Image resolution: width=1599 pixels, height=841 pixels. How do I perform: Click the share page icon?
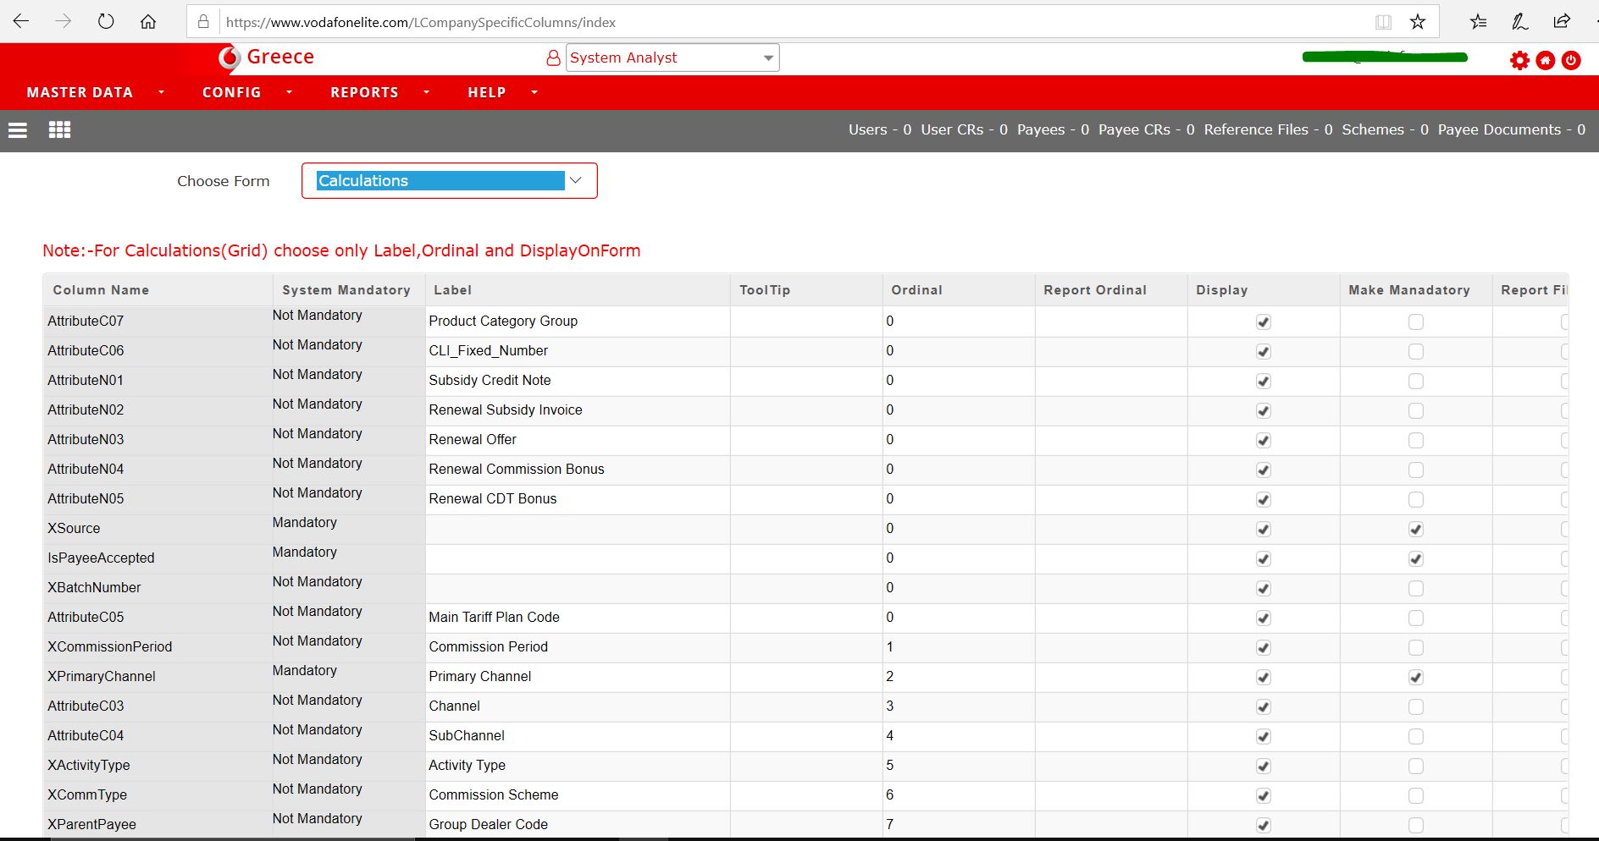click(1562, 21)
